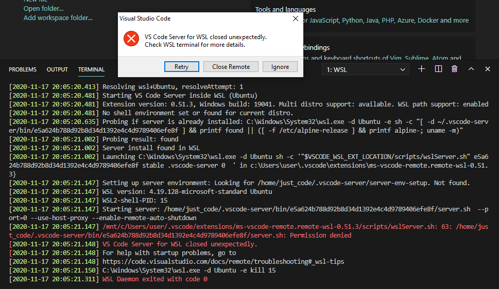Follow the Python language link
Viewport: 499px width, 289px height.
352,21
